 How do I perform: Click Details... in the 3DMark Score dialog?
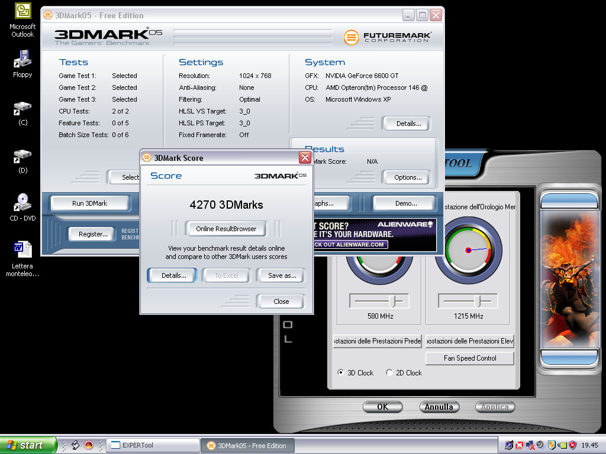coord(173,275)
